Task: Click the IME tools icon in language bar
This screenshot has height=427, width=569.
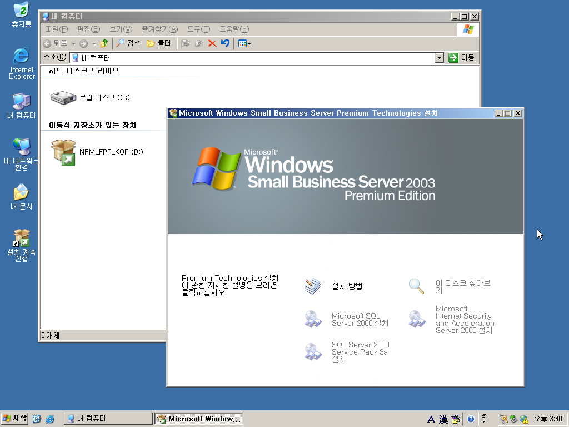Action: [x=456, y=419]
